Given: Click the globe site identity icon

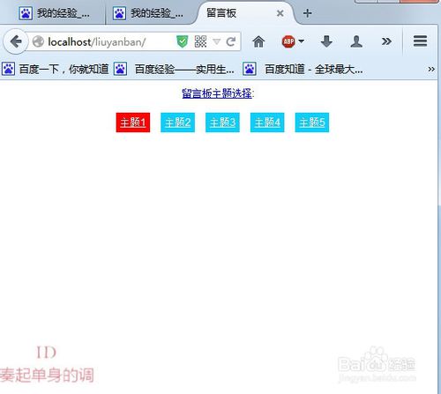Looking at the screenshot, I should click(38, 41).
